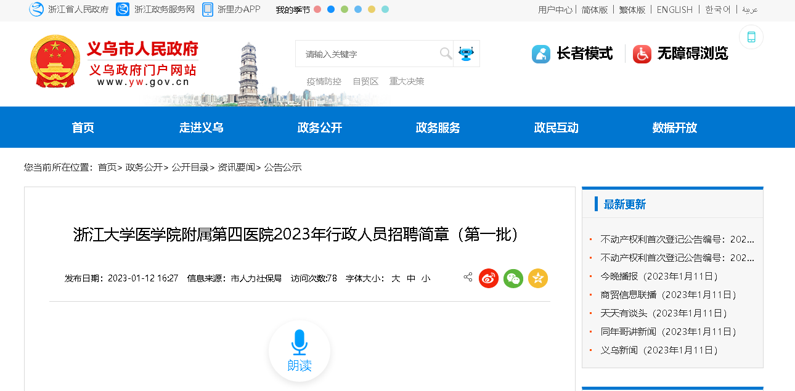Switch site language to ENGLISH
Screen dimensions: 795x391
(x=674, y=9)
